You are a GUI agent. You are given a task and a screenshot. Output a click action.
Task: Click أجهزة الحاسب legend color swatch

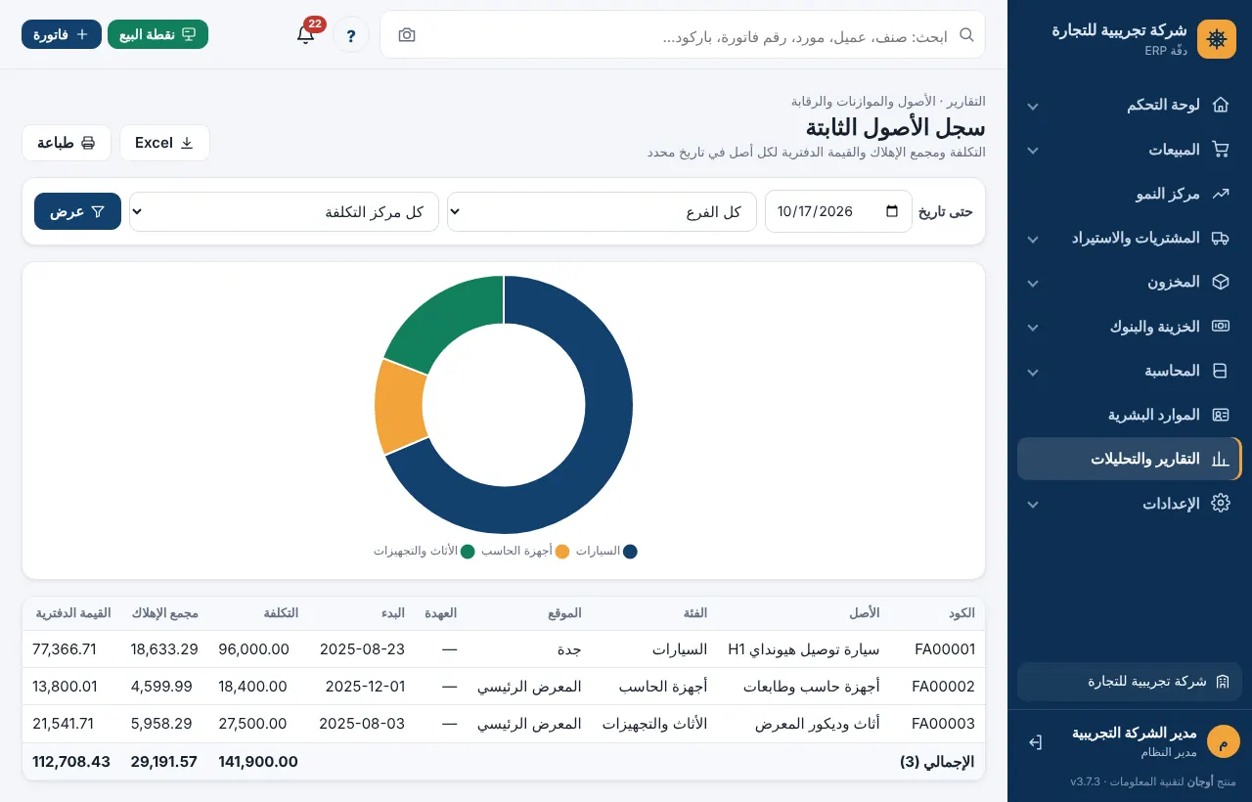tap(562, 552)
